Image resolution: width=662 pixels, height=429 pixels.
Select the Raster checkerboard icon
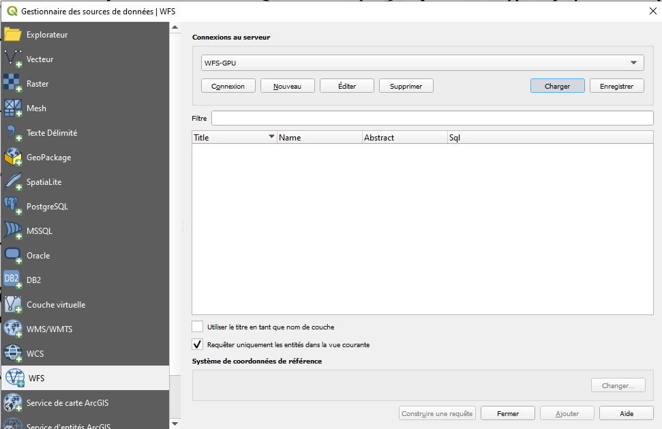pos(13,84)
